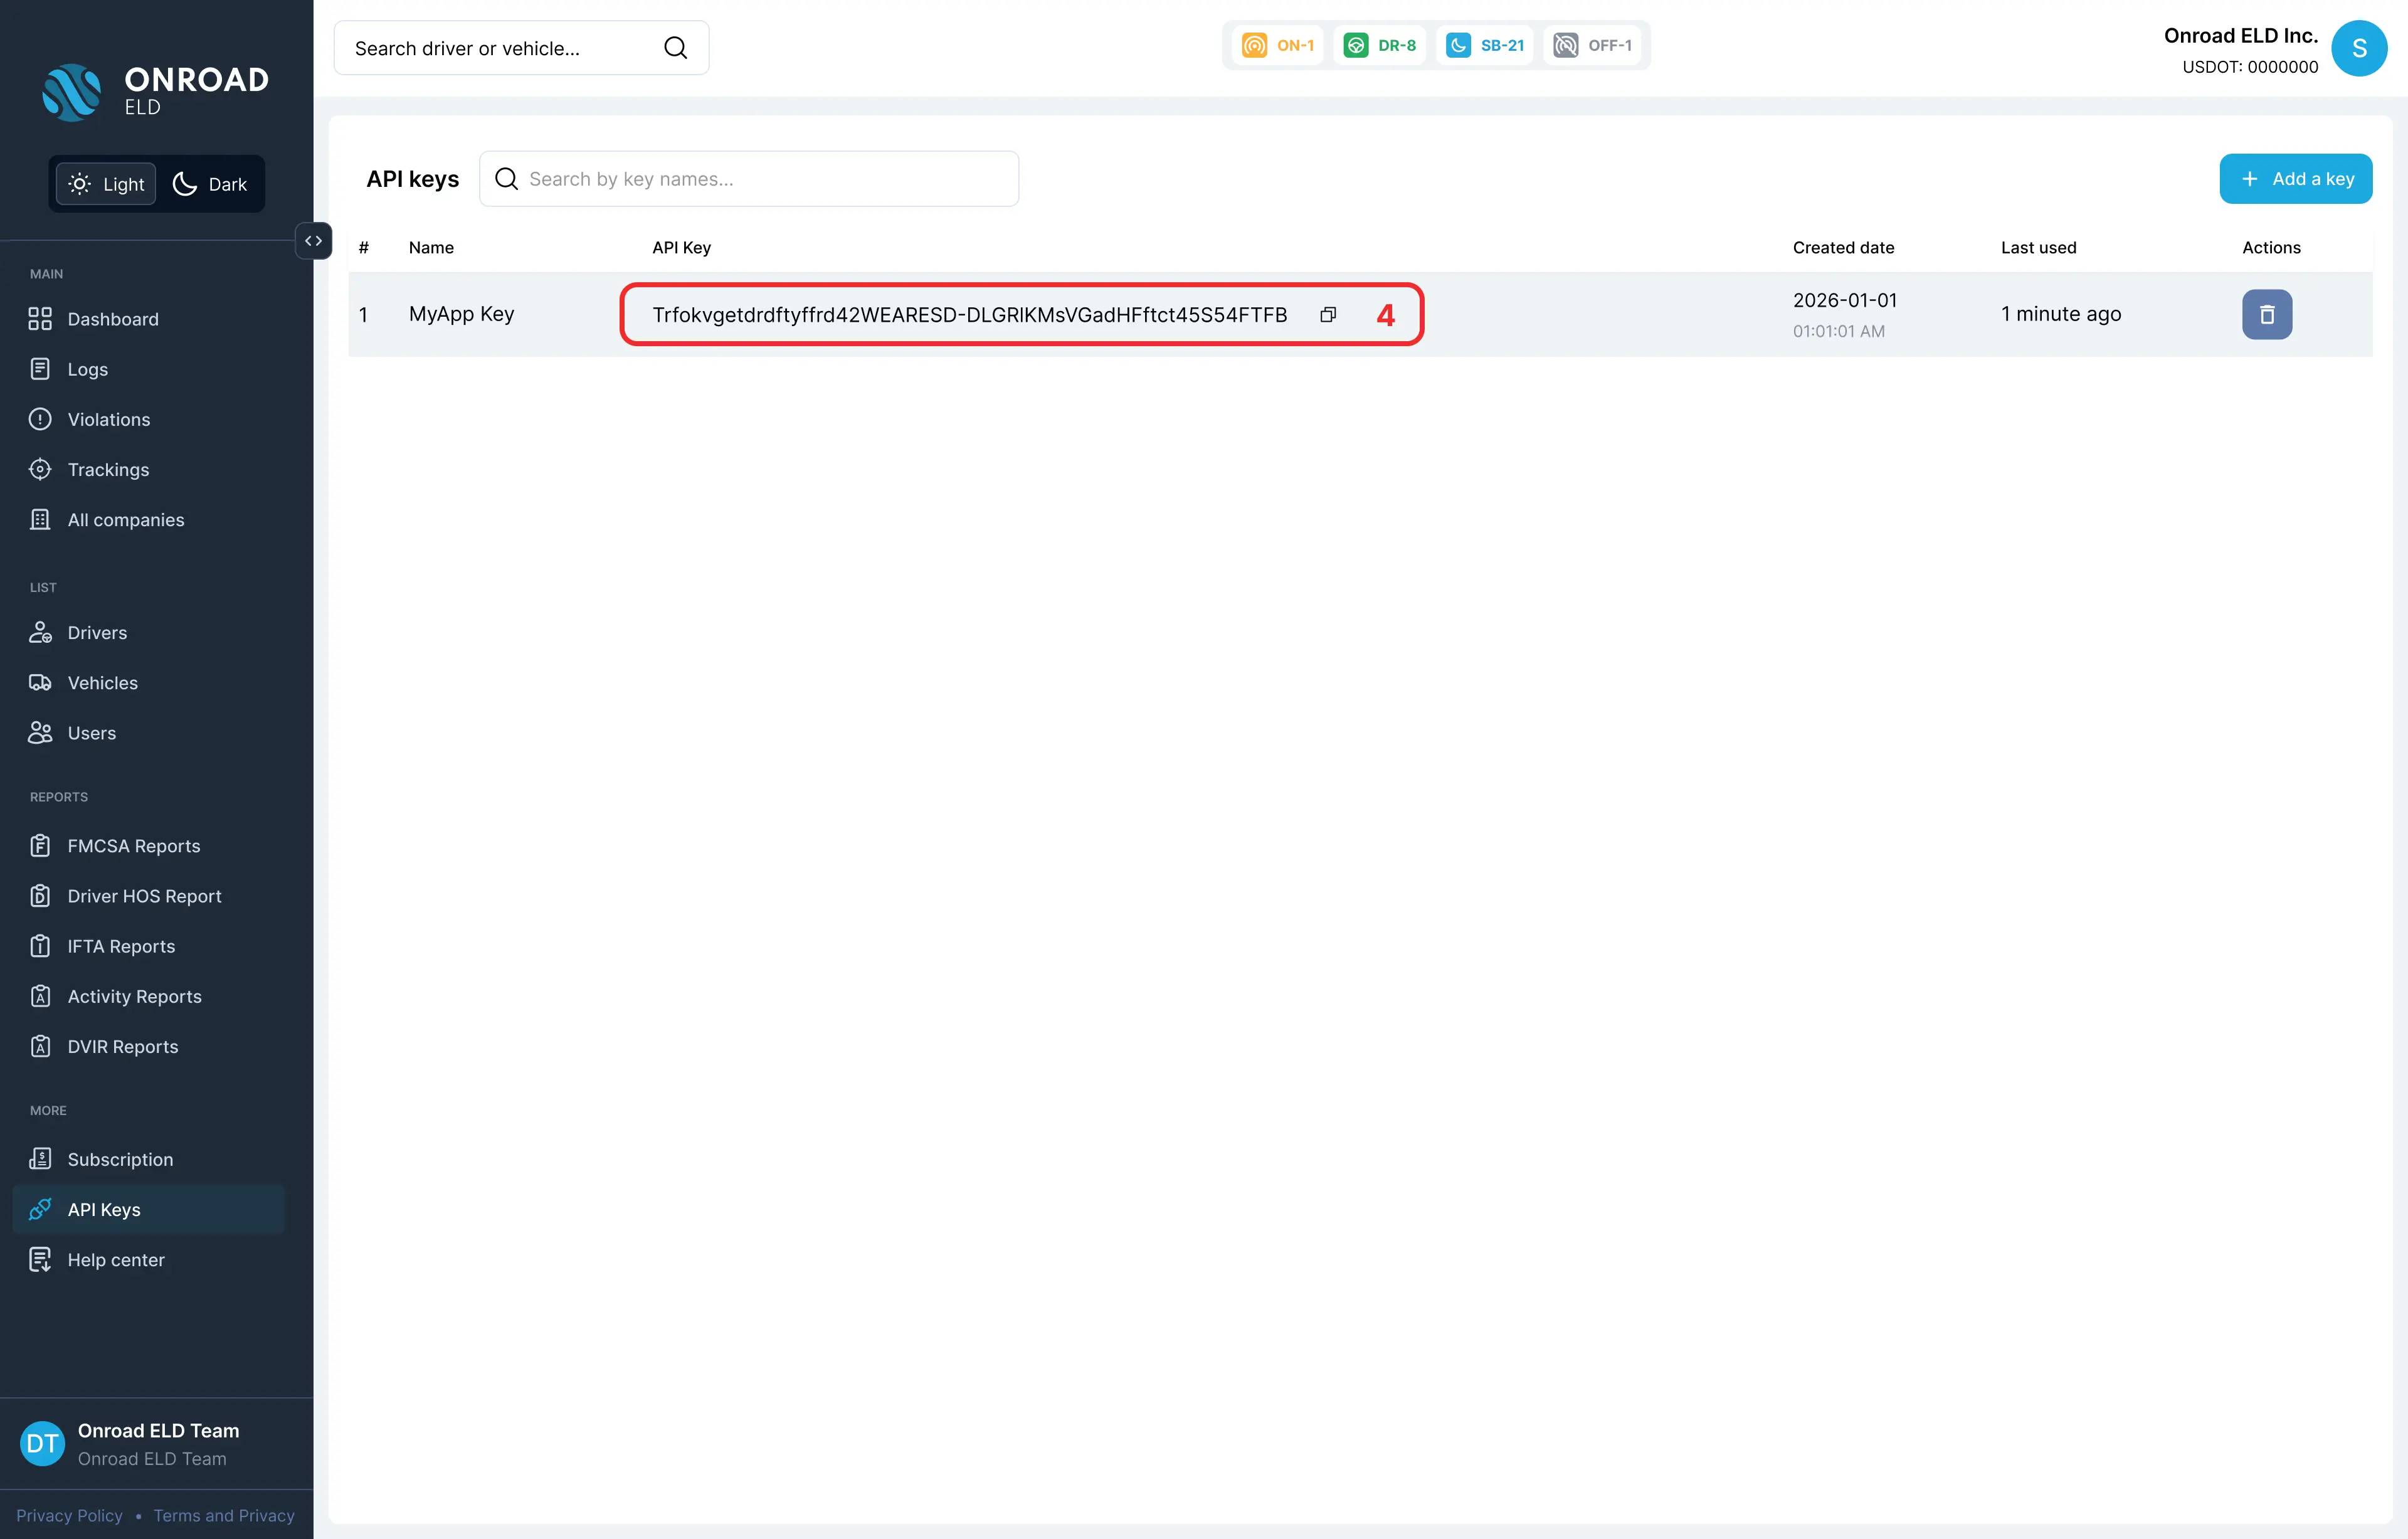The width and height of the screenshot is (2408, 1539).
Task: Open FMCSA Reports
Action: click(134, 846)
